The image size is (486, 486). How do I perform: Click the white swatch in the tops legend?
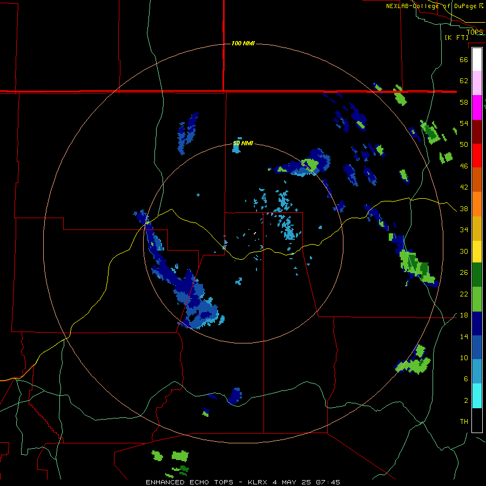(477, 59)
